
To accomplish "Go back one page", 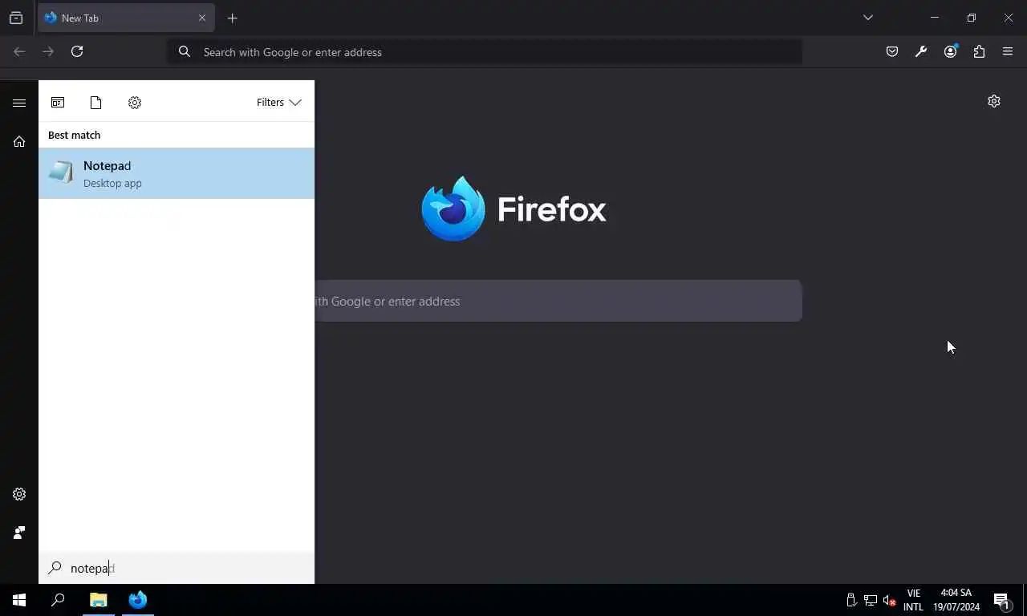I will pyautogui.click(x=19, y=51).
